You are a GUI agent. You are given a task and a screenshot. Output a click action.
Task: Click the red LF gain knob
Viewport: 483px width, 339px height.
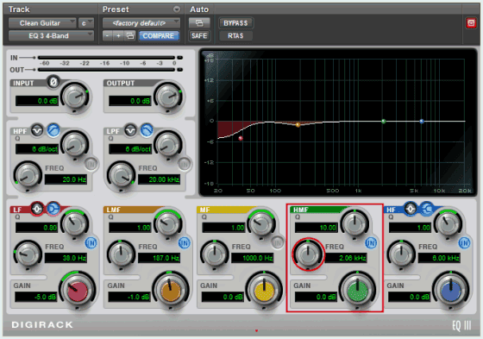pos(78,291)
